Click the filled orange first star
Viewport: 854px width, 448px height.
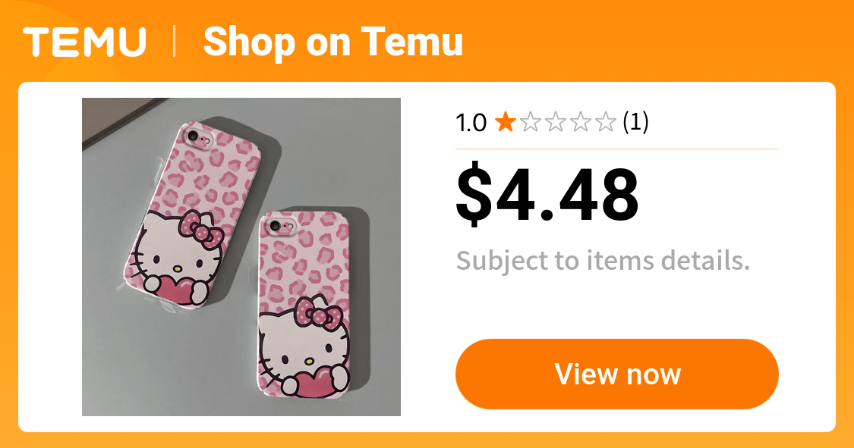[505, 122]
